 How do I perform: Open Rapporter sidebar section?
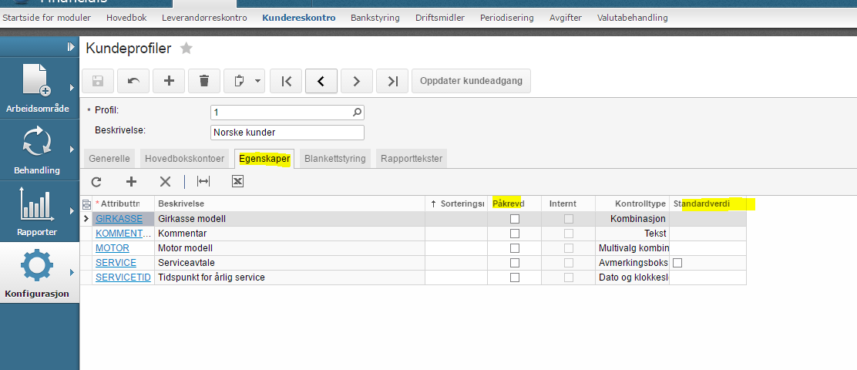[x=38, y=211]
